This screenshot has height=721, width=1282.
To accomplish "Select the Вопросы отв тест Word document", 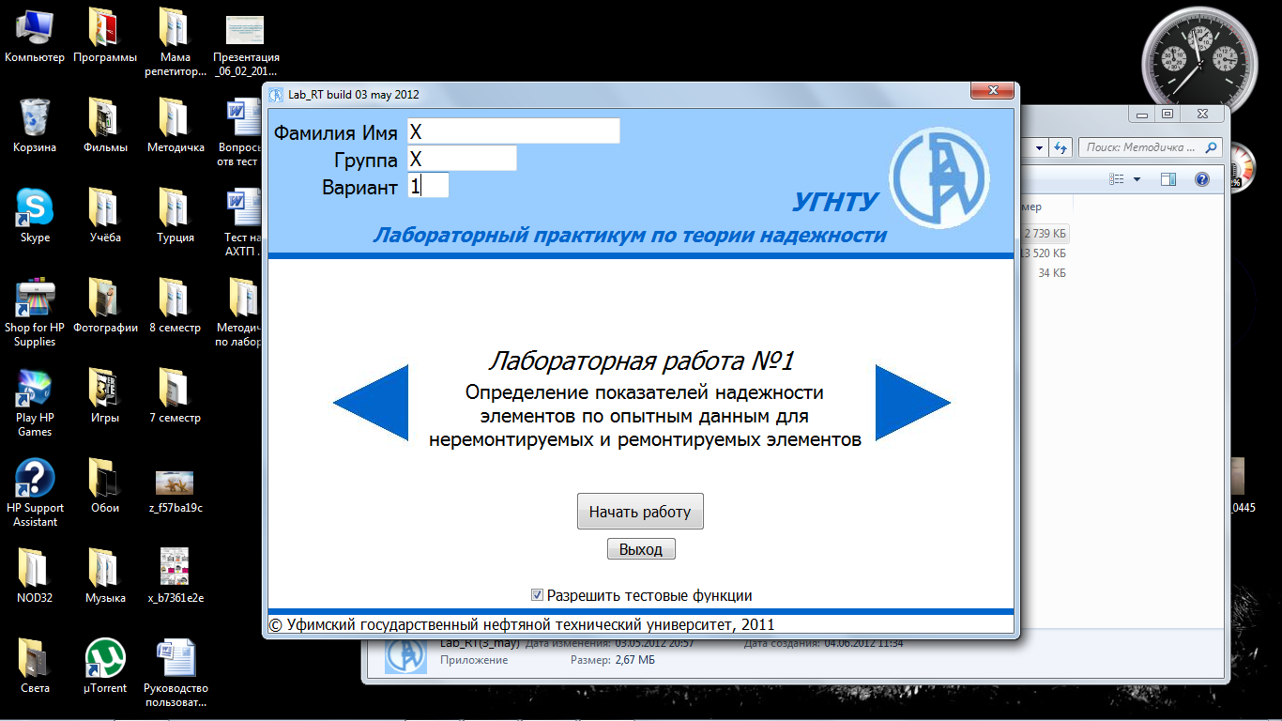I will [240, 132].
